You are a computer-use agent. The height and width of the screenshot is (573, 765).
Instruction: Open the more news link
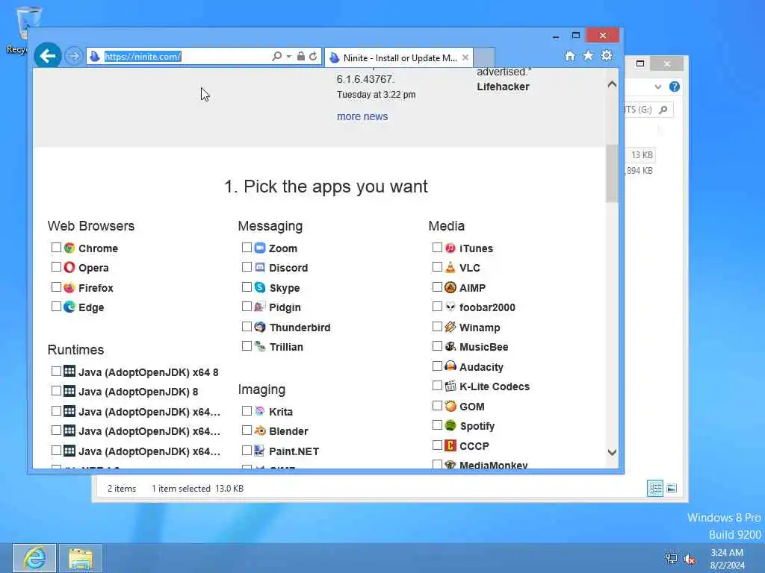pyautogui.click(x=362, y=116)
